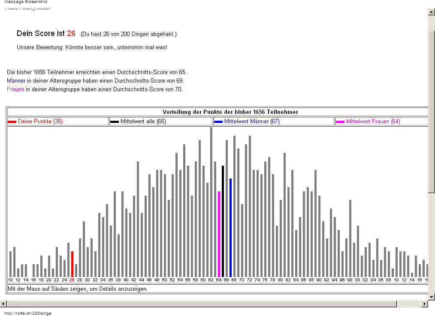
Task: Click the horizontal scrollbar right arrow
Action: coord(424,304)
